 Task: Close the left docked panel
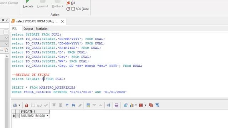(6, 20)
